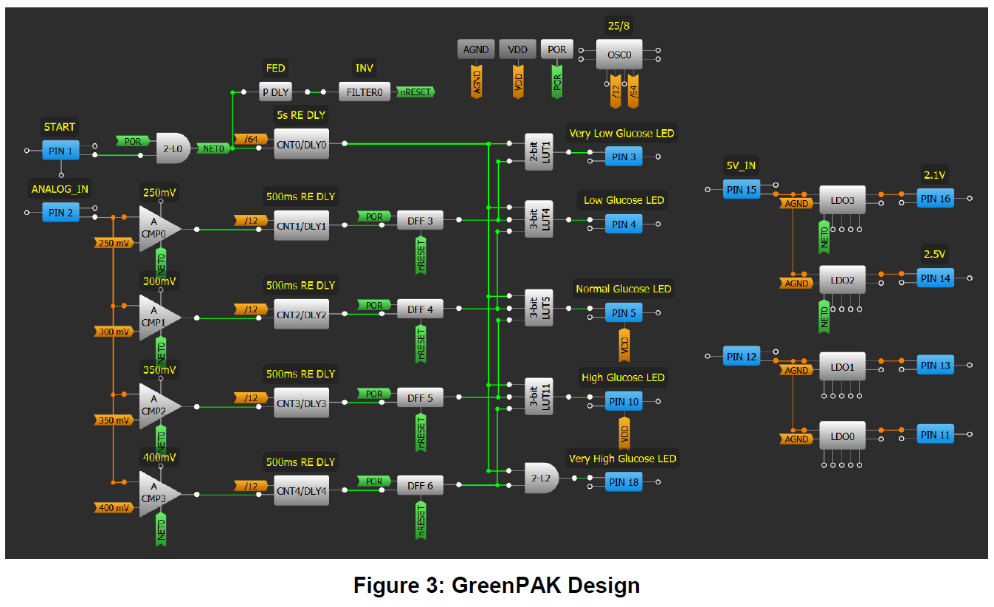Click the CNT0/DLY0 counter block
The width and height of the screenshot is (994, 607).
301,143
